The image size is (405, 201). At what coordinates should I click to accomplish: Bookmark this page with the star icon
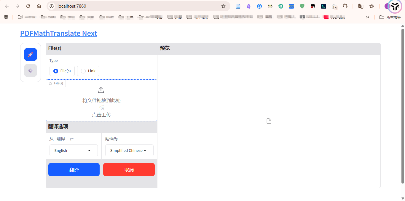223,6
